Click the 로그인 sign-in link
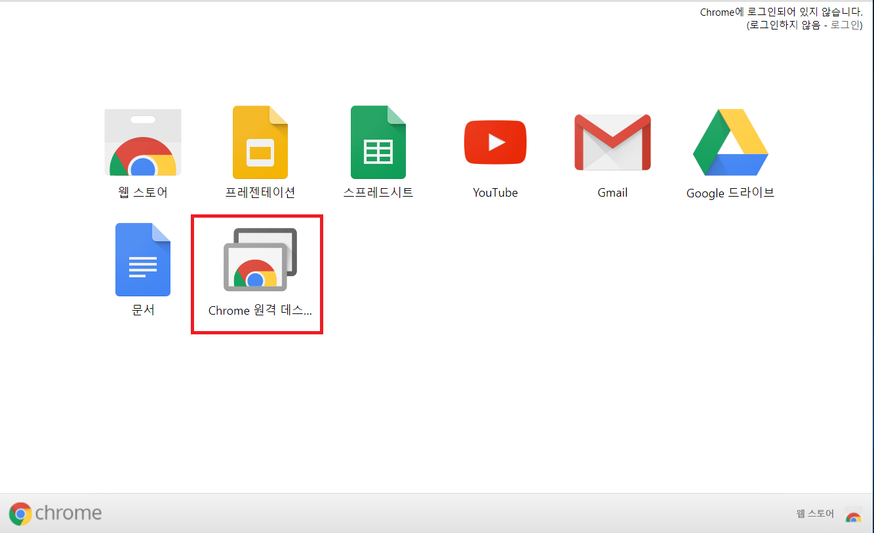Viewport: 874px width, 533px height. pyautogui.click(x=845, y=24)
